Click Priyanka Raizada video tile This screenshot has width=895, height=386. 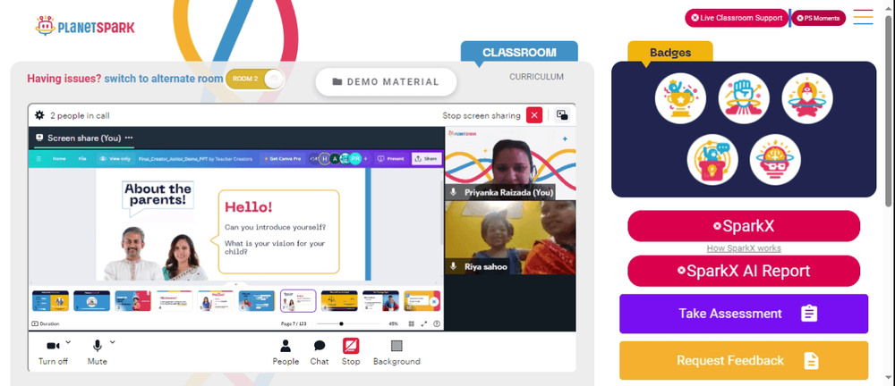click(x=510, y=163)
